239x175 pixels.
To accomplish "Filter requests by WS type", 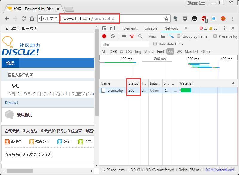I will click(x=179, y=52).
